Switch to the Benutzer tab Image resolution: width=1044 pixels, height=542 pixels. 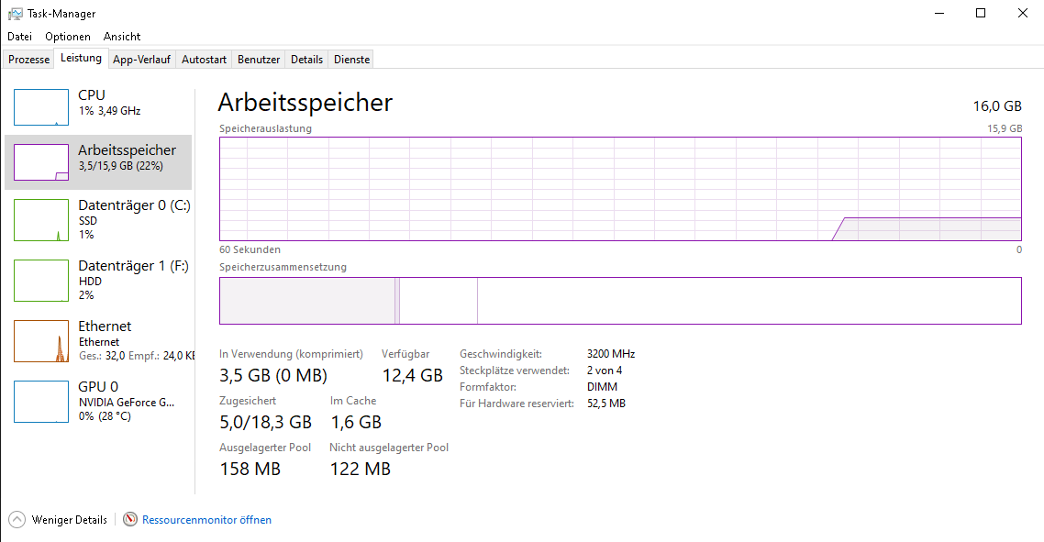coord(259,60)
